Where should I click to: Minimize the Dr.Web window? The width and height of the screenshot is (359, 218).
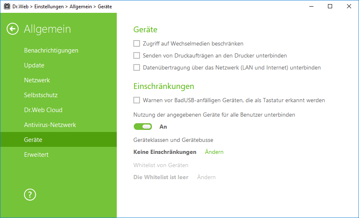[x=311, y=6]
